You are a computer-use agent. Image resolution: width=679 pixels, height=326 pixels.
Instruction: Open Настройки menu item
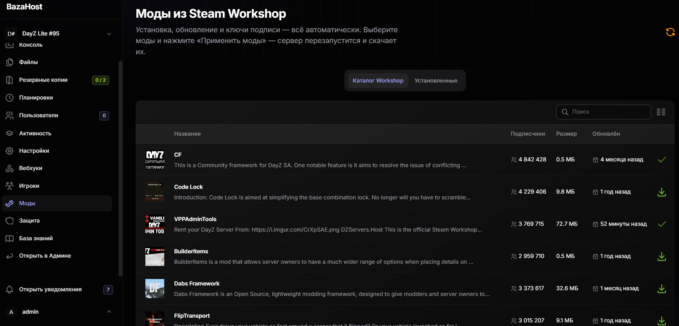[57, 151]
